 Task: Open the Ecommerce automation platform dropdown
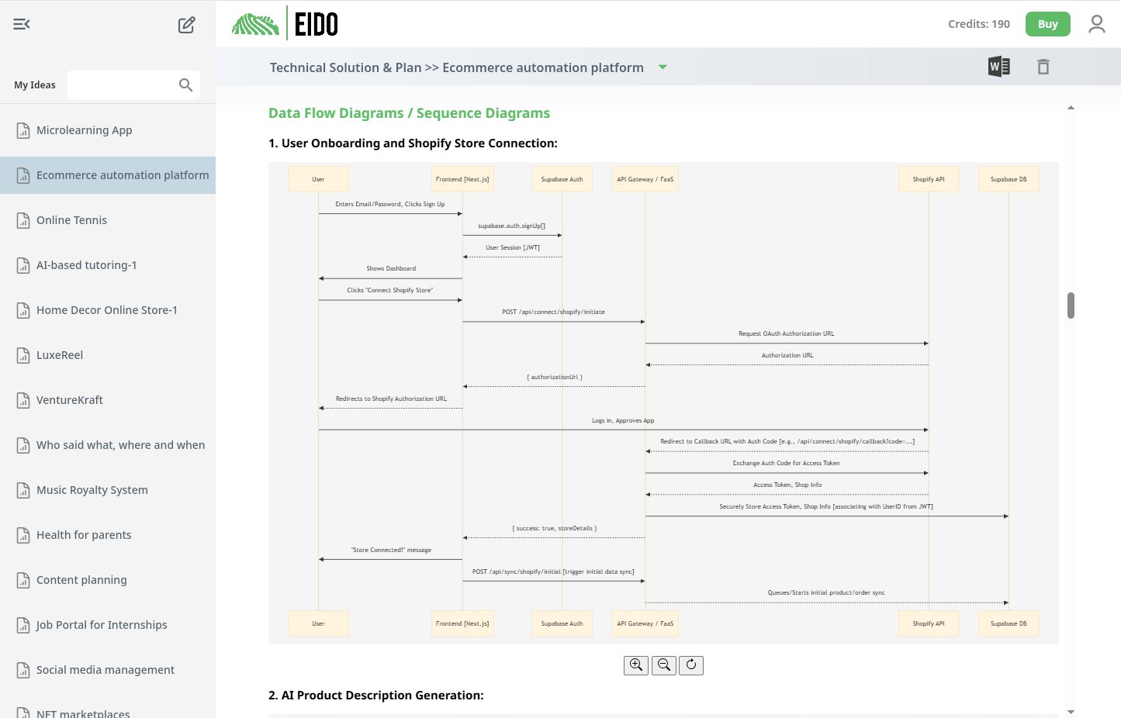tap(663, 67)
